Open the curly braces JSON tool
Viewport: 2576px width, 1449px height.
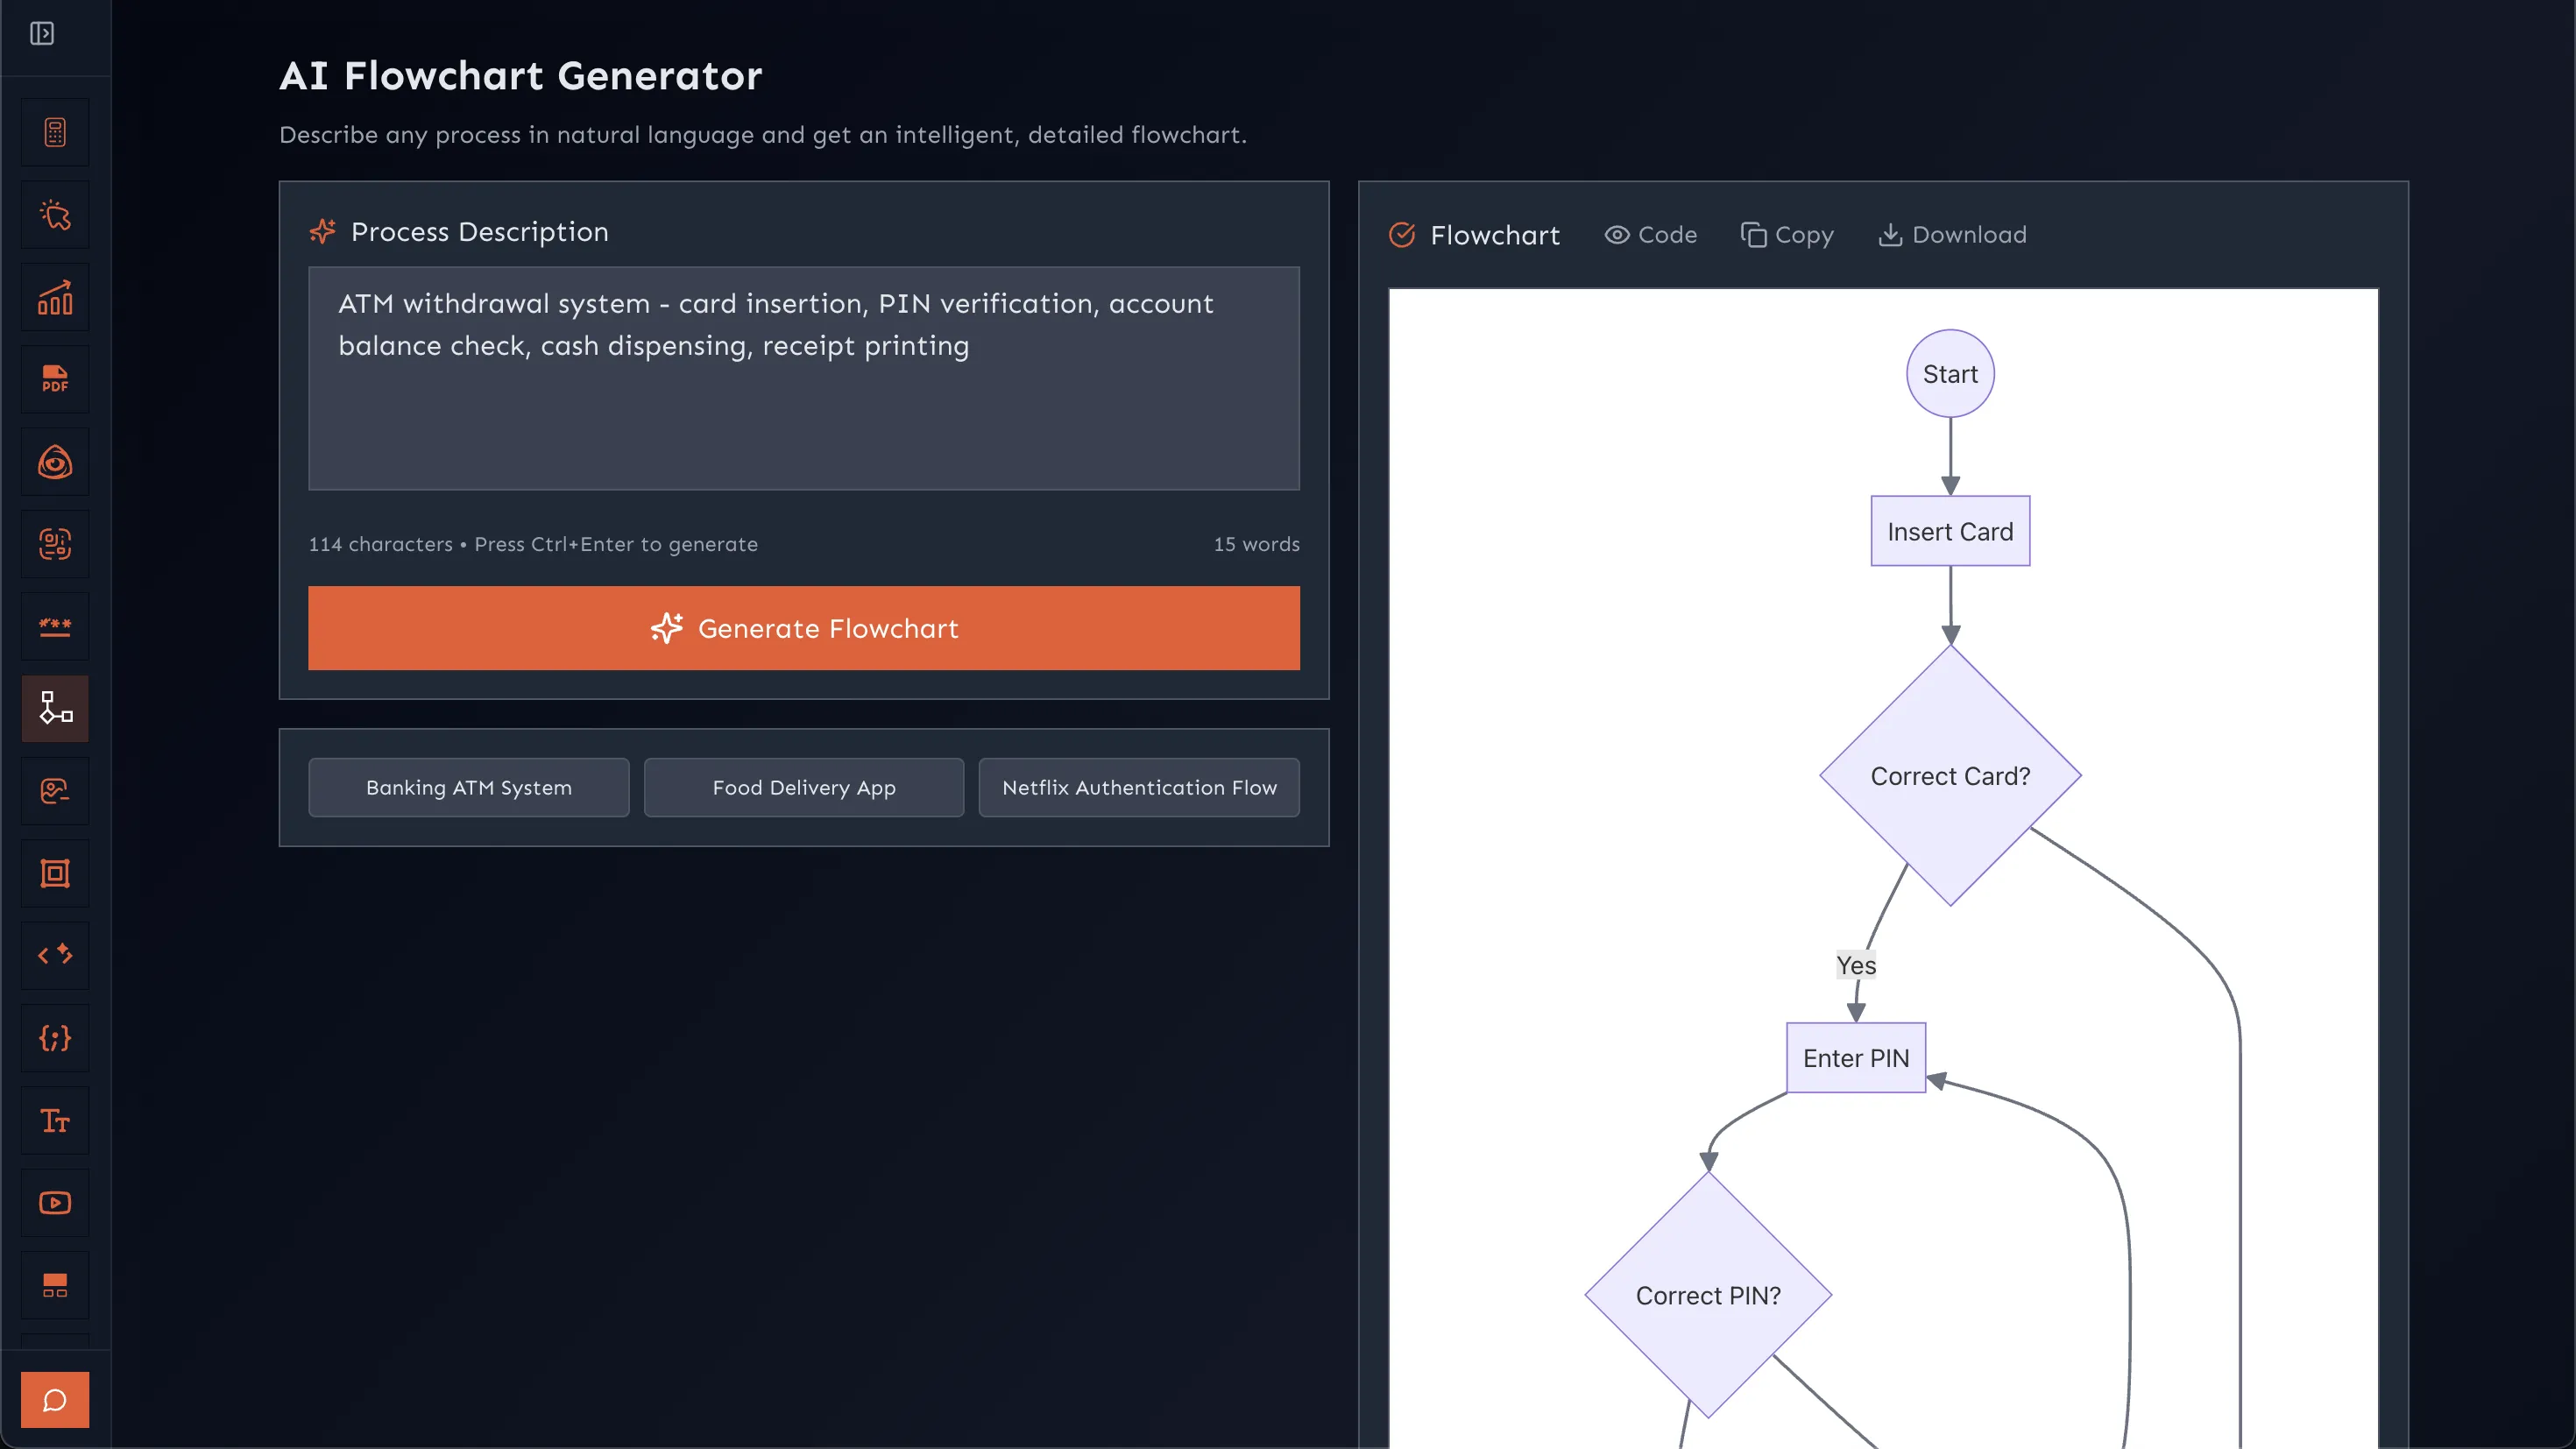55,1038
